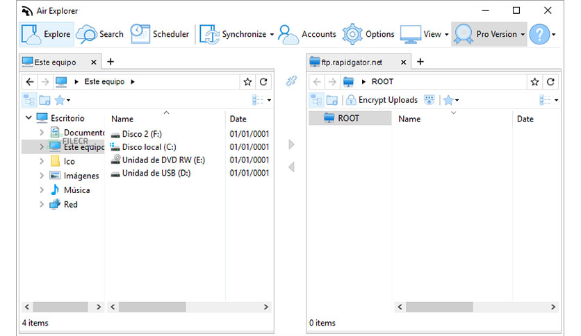Copy to right pane arrow
This screenshot has width=581, height=336.
pos(292,144)
